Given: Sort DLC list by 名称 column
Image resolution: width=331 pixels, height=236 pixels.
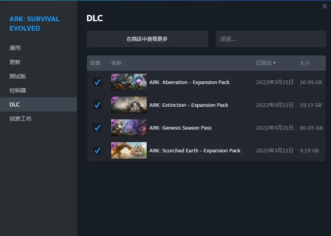Looking at the screenshot, I should coord(116,63).
